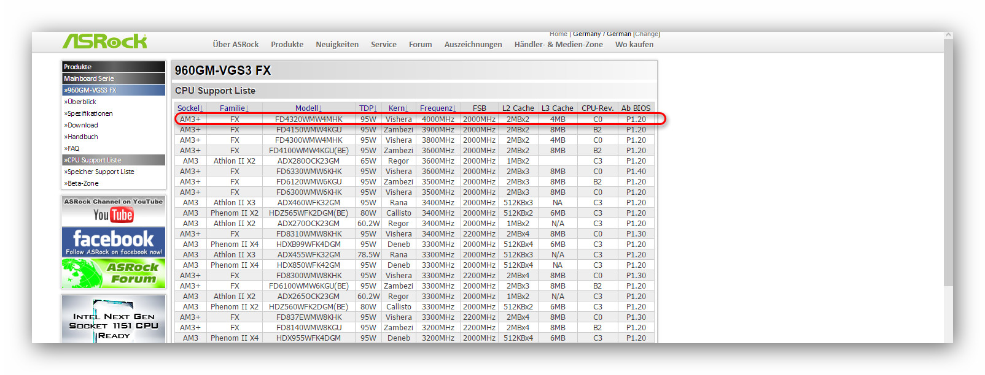Sort table by Sockel column
The height and width of the screenshot is (375, 985).
tap(190, 108)
